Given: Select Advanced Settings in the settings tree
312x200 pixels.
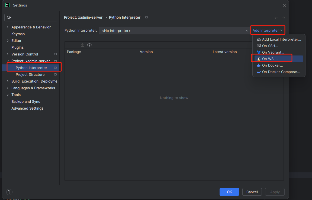Looking at the screenshot, I should coord(27,108).
